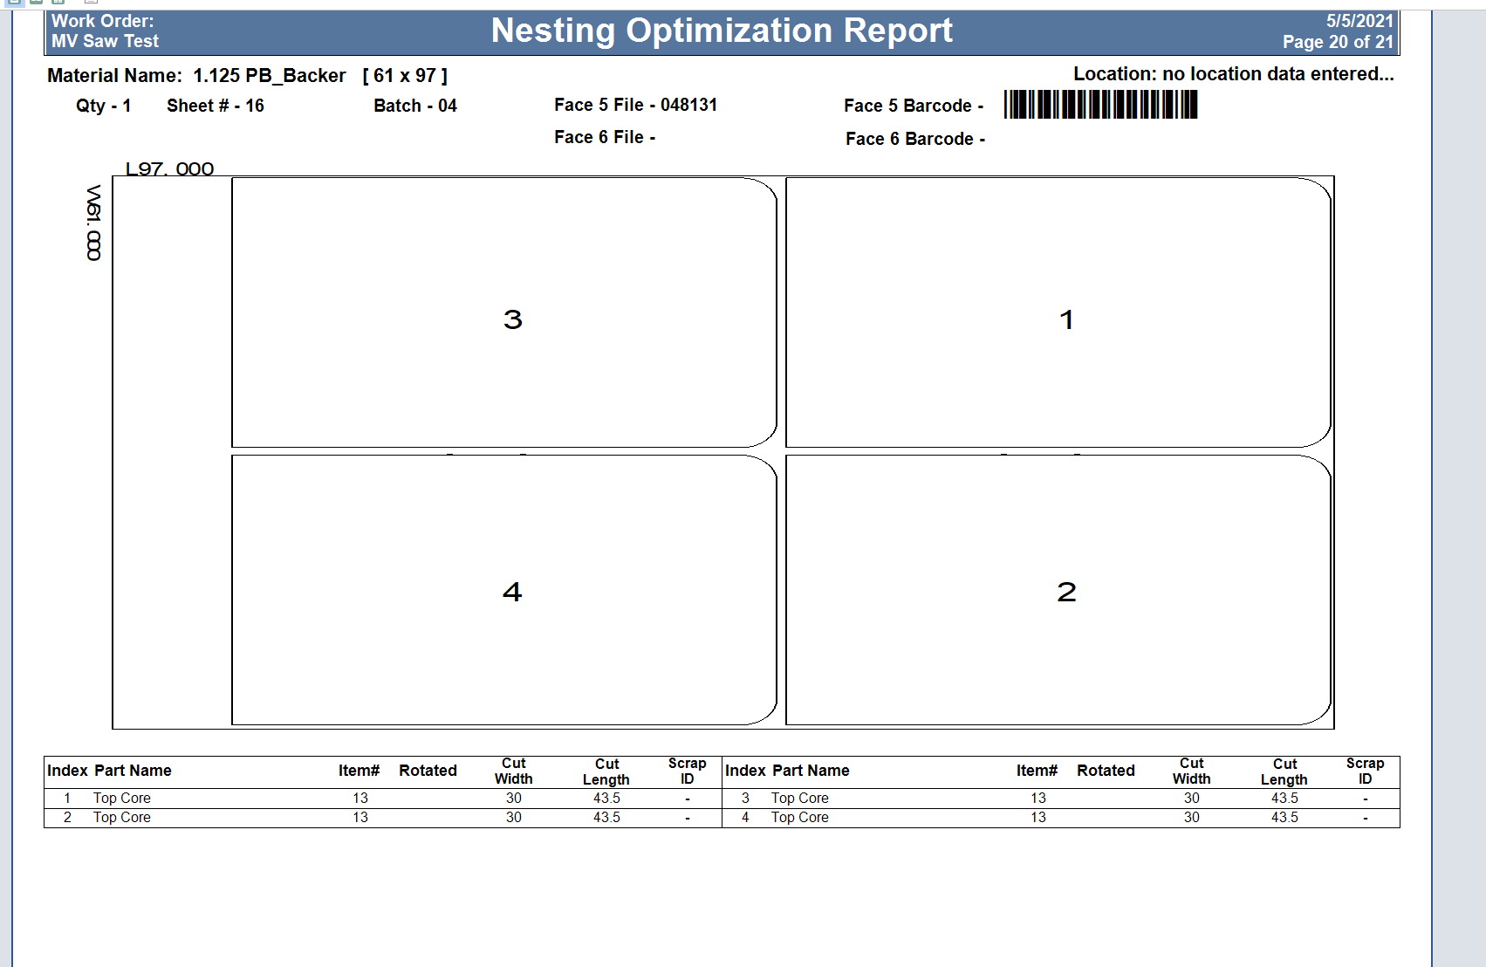Viewport: 1486px width, 967px height.
Task: Click 'Top Core' in index 1 row
Action: coord(122,798)
